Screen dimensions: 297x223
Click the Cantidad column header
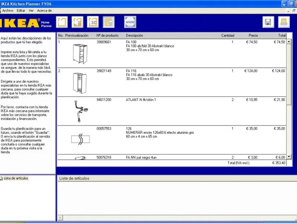[x=228, y=35]
